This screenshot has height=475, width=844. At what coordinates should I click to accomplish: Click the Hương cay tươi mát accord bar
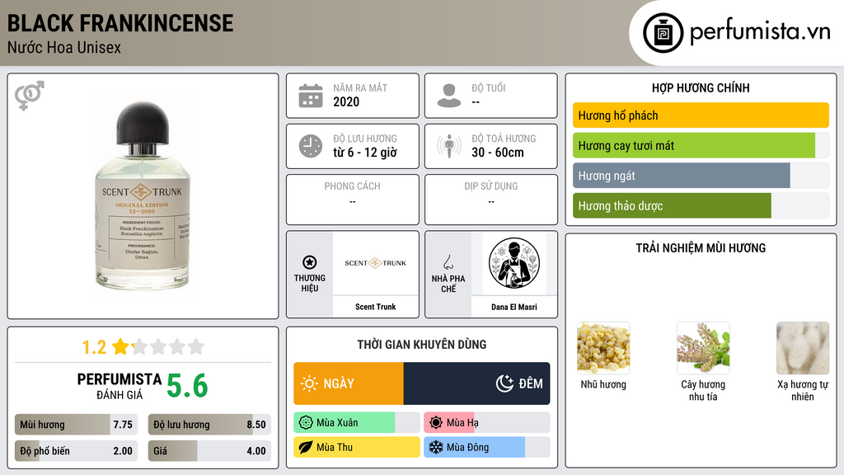[701, 145]
